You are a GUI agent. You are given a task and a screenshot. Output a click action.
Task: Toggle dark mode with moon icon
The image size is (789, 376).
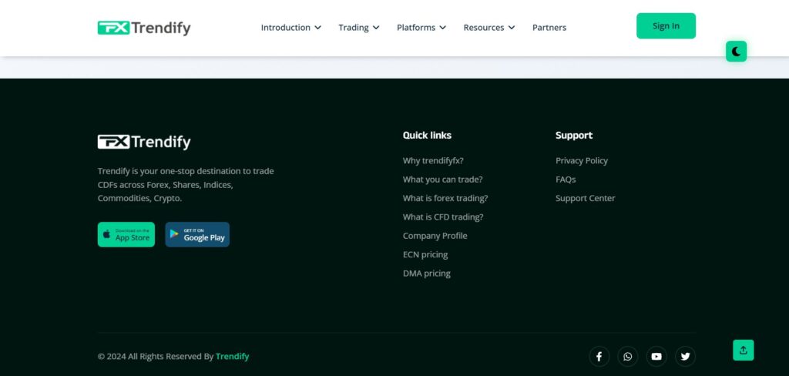pos(736,52)
